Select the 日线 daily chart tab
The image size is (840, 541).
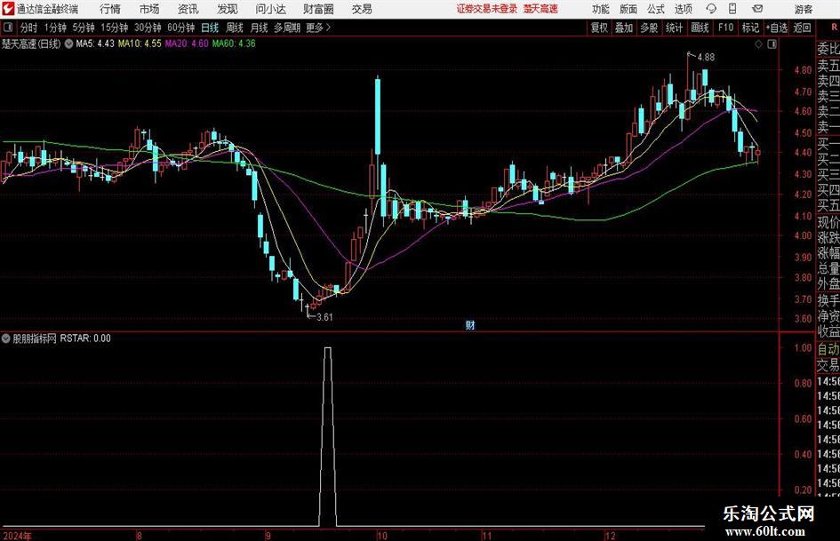point(210,28)
